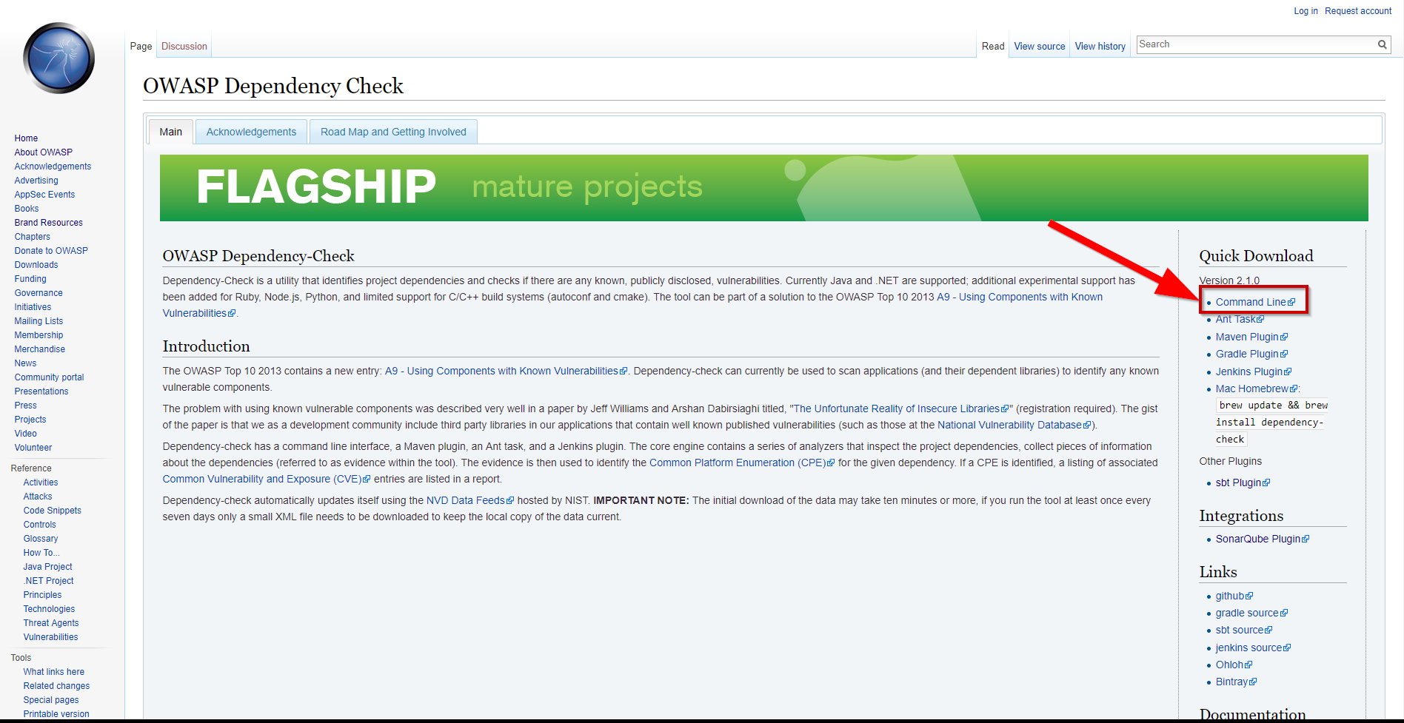Open Code Snippets under Reference
The width and height of the screenshot is (1404, 723).
pyautogui.click(x=53, y=511)
